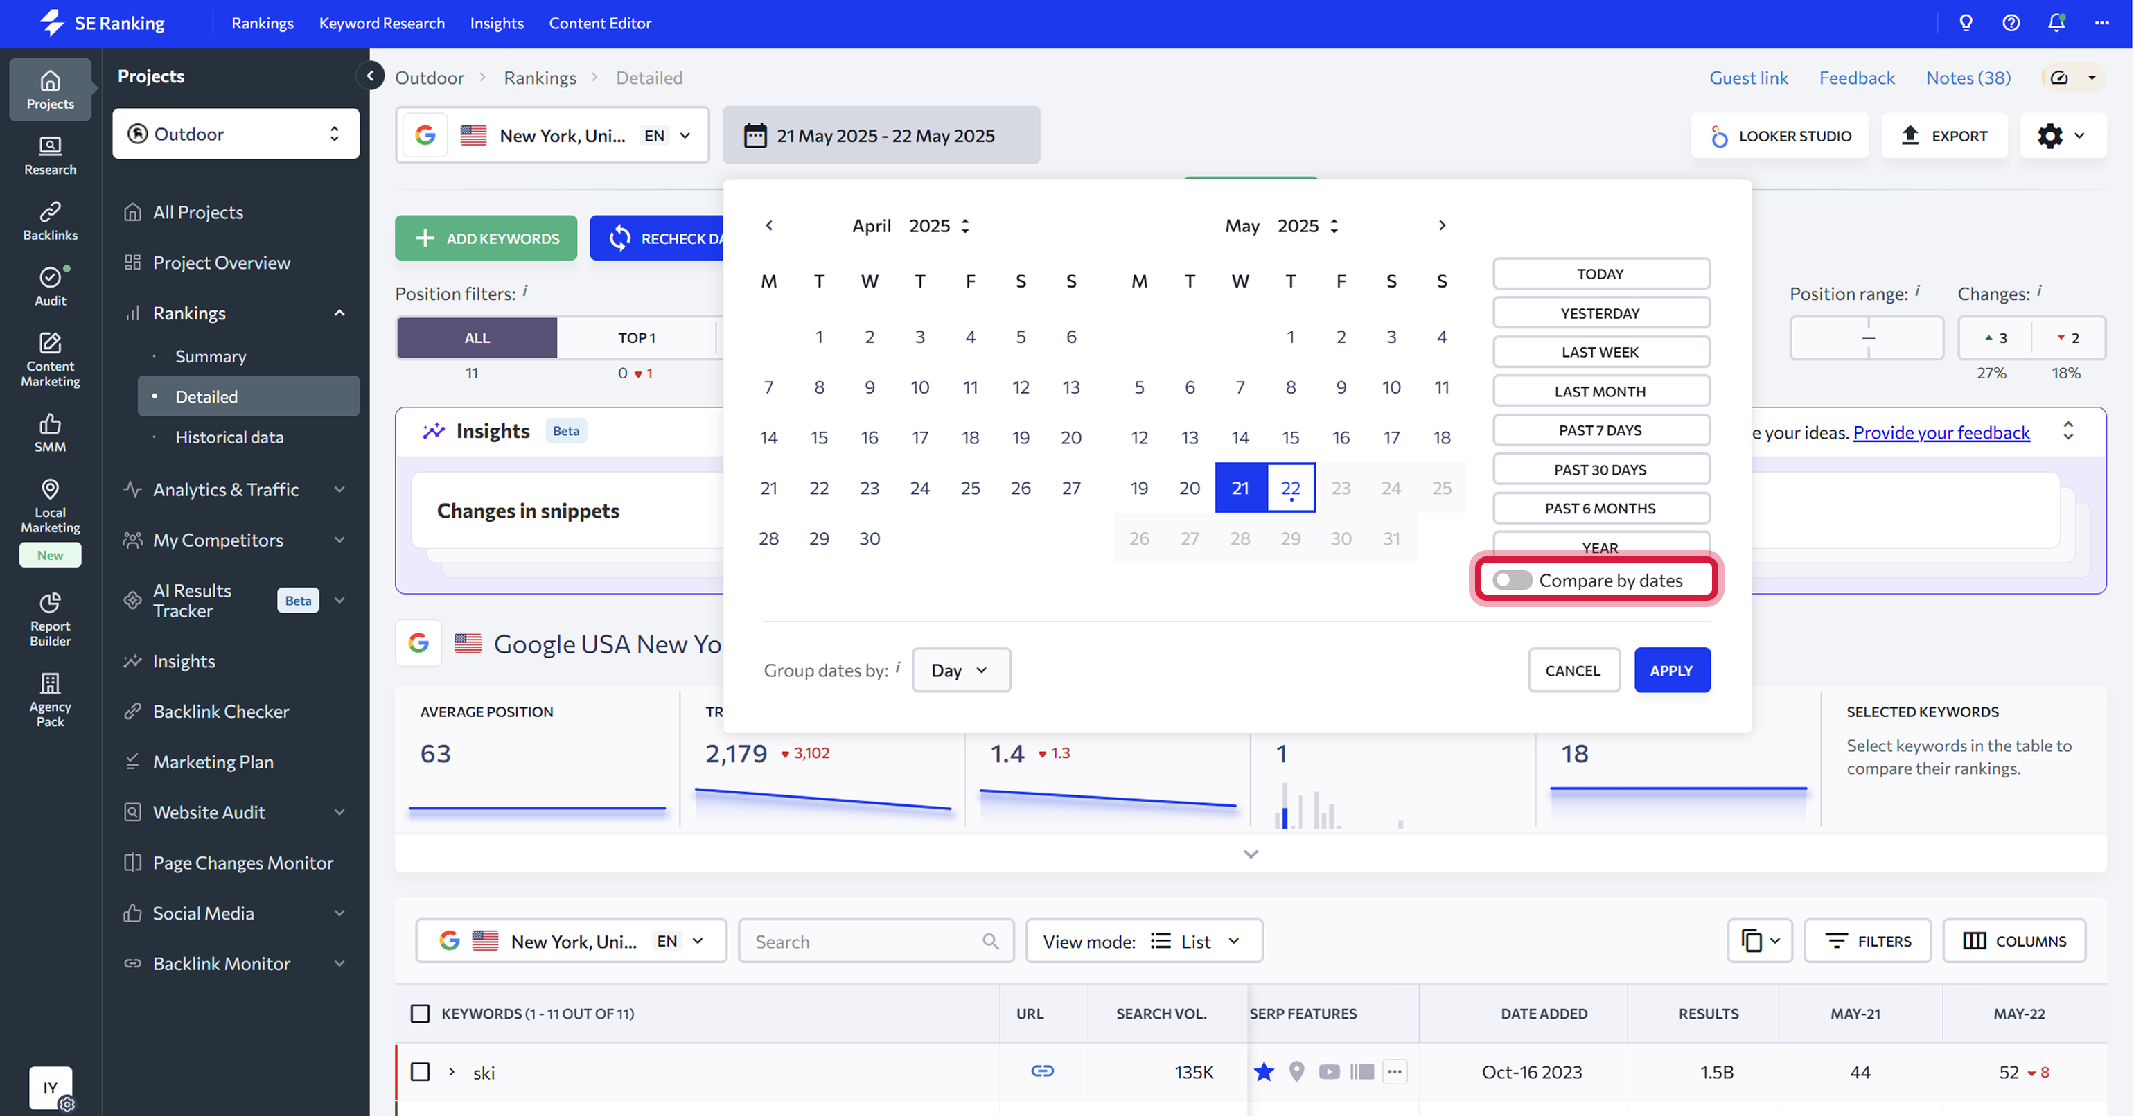
Task: Click the URL link icon for ski keyword
Action: pyautogui.click(x=1042, y=1072)
